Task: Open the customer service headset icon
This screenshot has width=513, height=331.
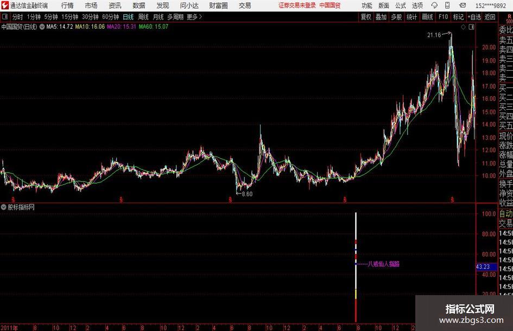Action: tap(434, 5)
